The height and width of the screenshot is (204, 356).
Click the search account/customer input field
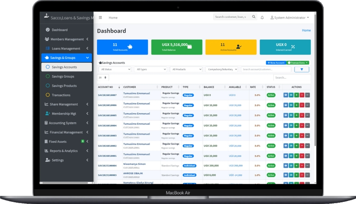pos(266,70)
